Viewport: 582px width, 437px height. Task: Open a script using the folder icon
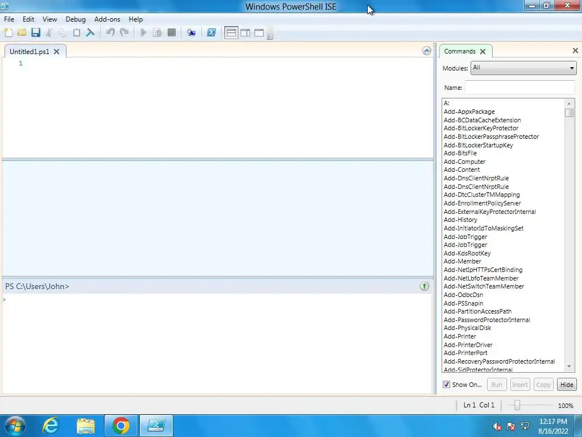[x=22, y=32]
